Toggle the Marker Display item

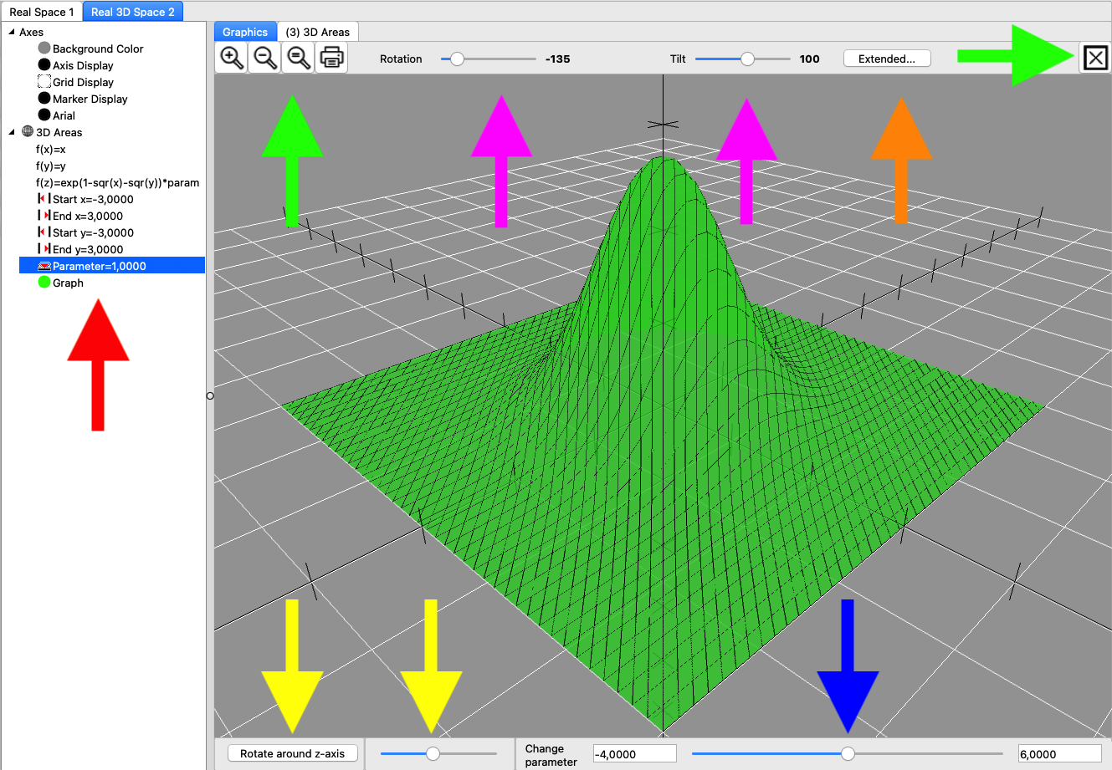click(90, 99)
